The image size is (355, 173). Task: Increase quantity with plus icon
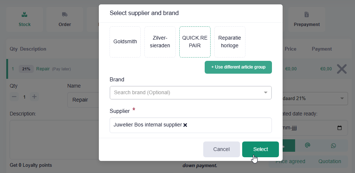click(x=34, y=97)
